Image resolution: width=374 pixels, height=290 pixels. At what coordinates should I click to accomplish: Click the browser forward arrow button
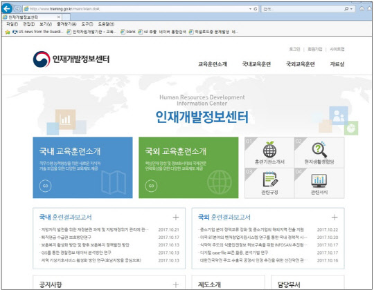click(x=17, y=9)
